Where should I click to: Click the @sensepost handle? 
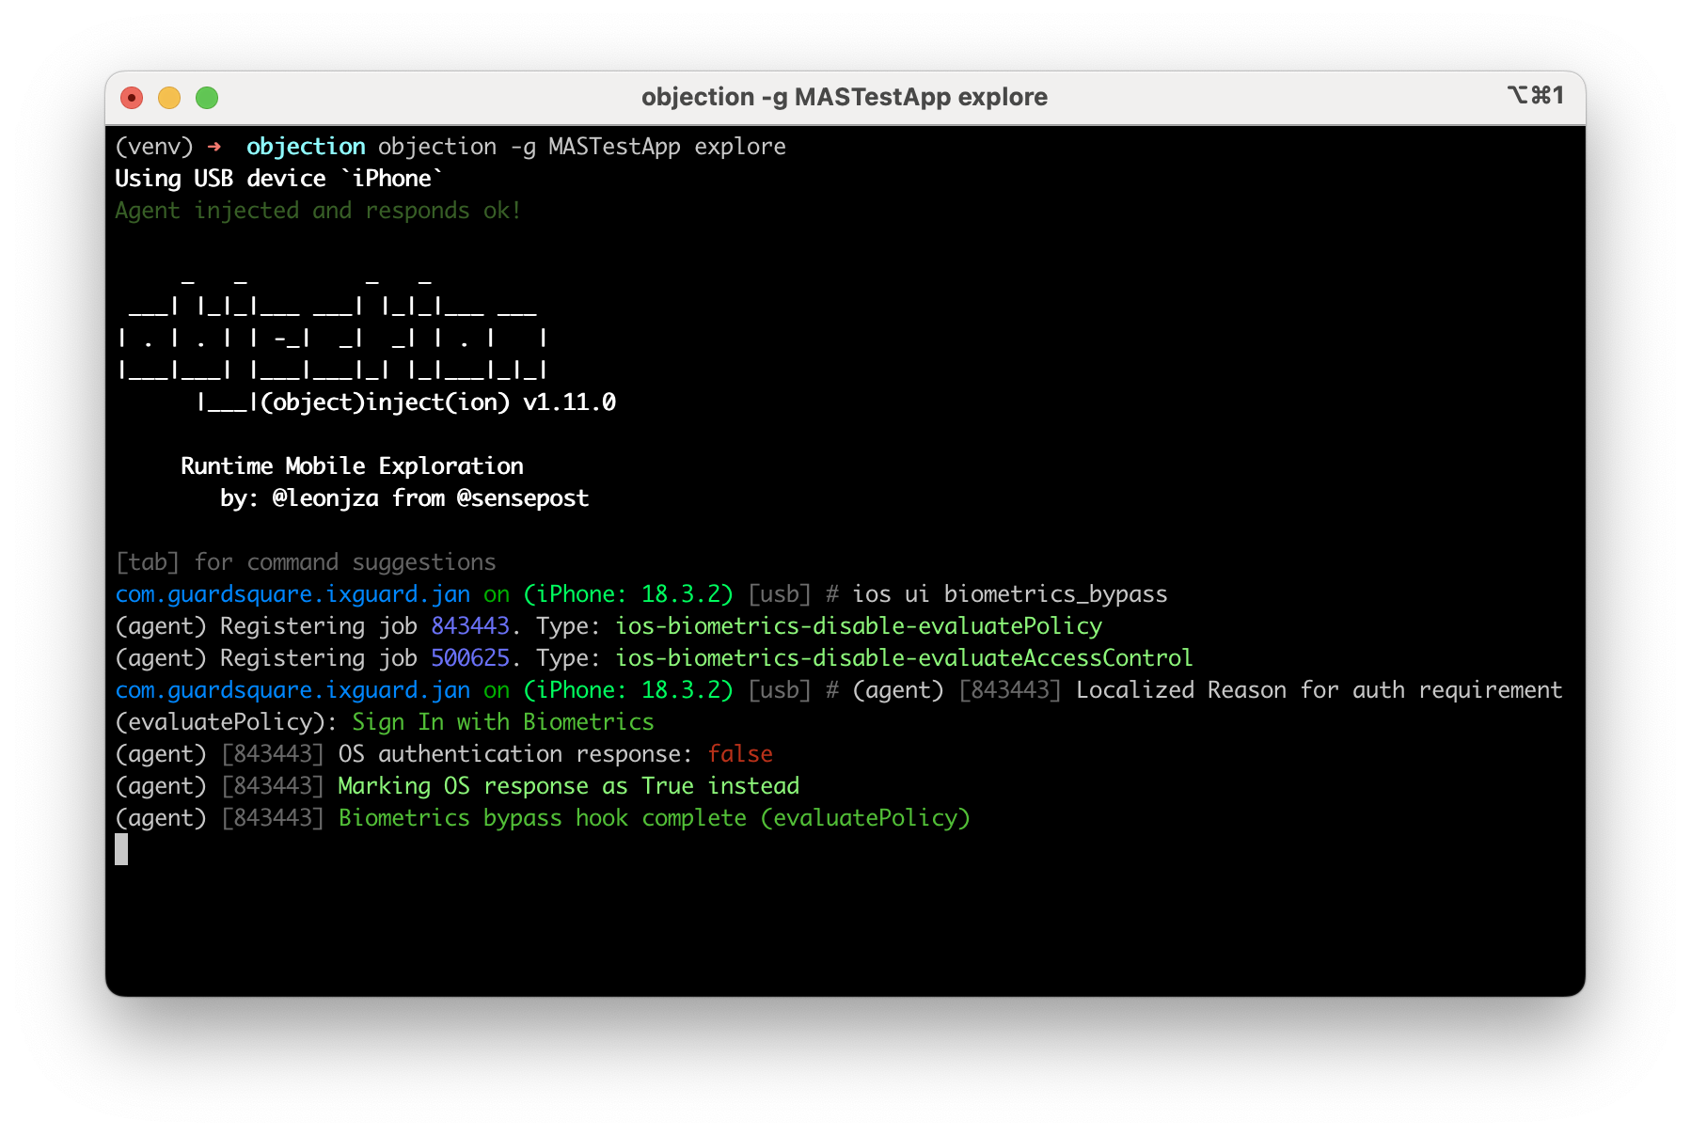pos(522,498)
